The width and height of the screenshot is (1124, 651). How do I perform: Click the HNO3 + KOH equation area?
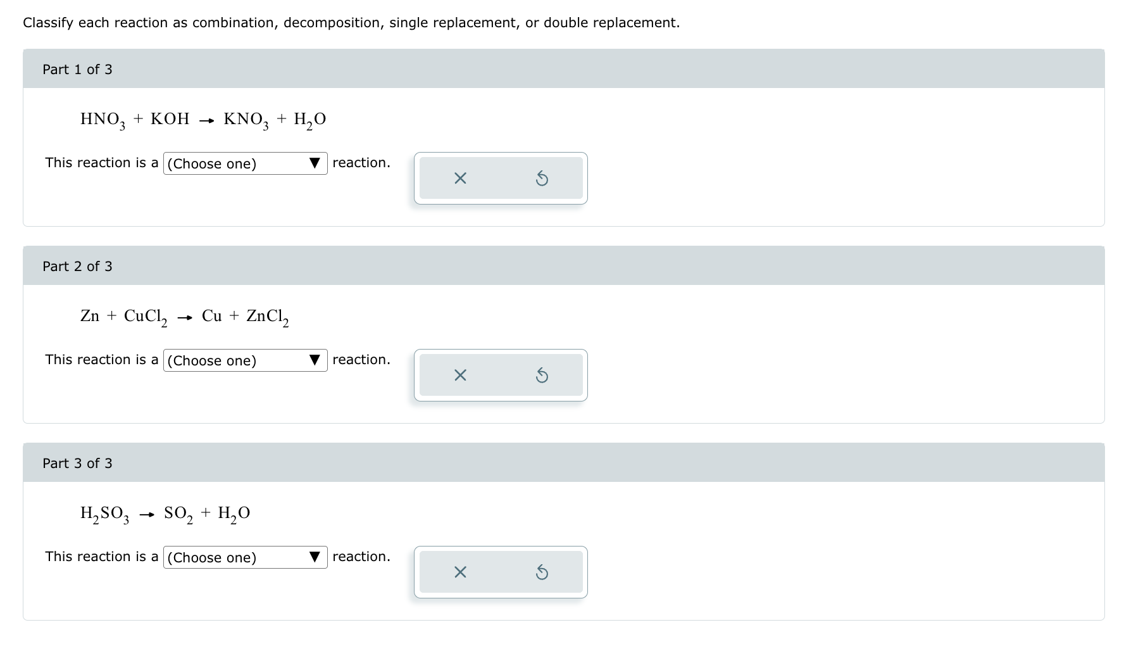[x=203, y=119]
